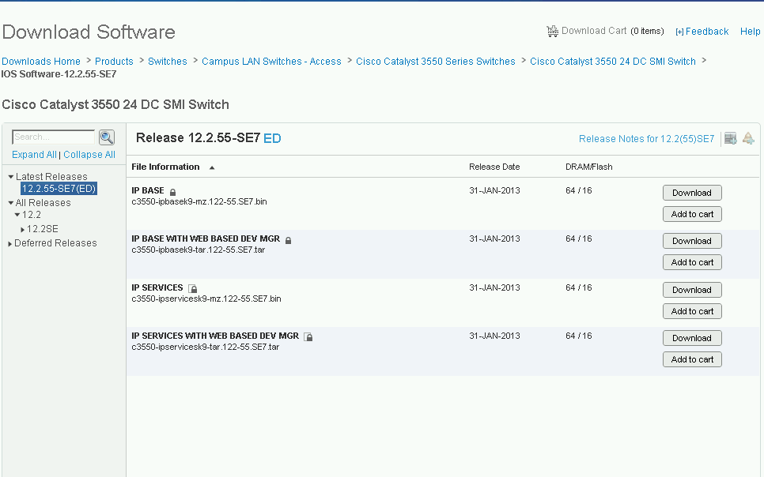Add IP SERVICES image to cart
Image resolution: width=764 pixels, height=477 pixels.
click(691, 311)
